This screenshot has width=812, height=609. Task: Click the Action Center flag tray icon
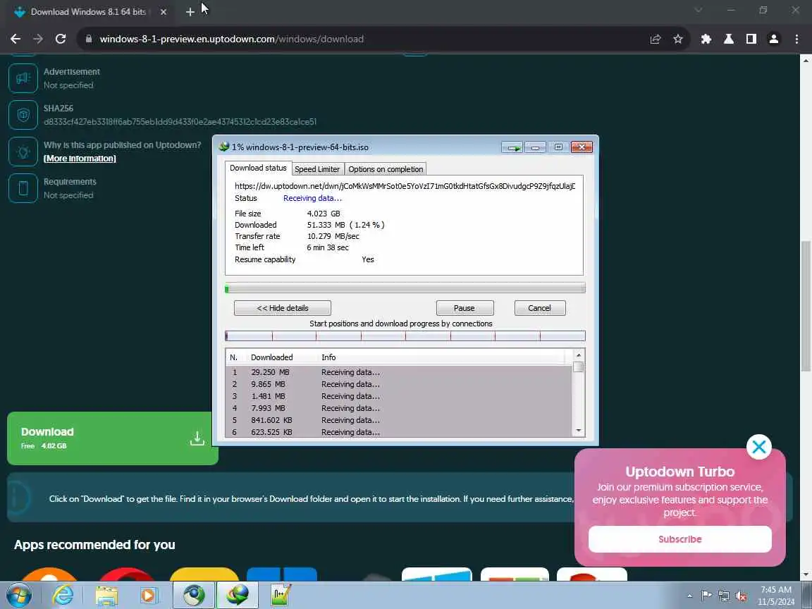[706, 596]
